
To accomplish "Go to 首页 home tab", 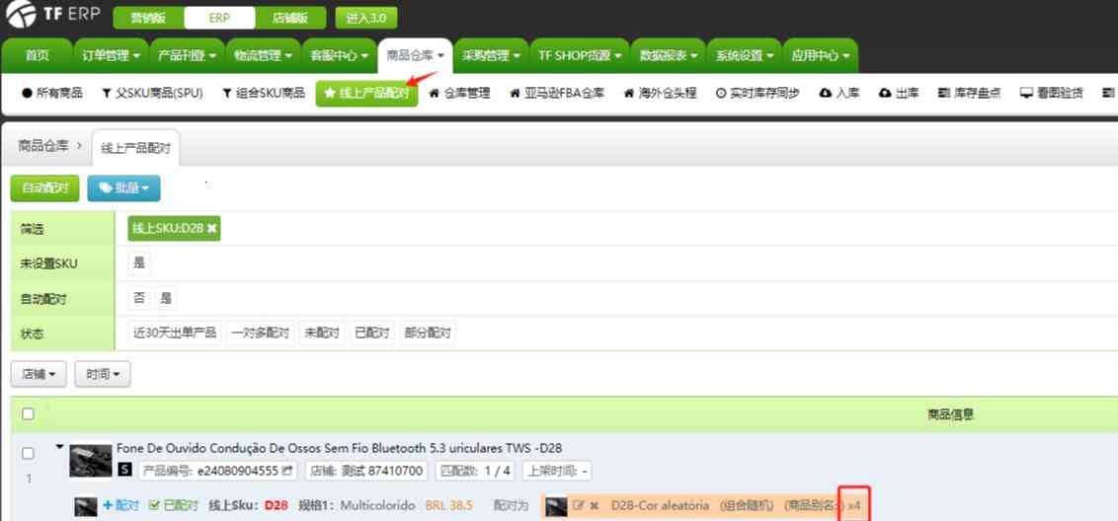I will [38, 55].
